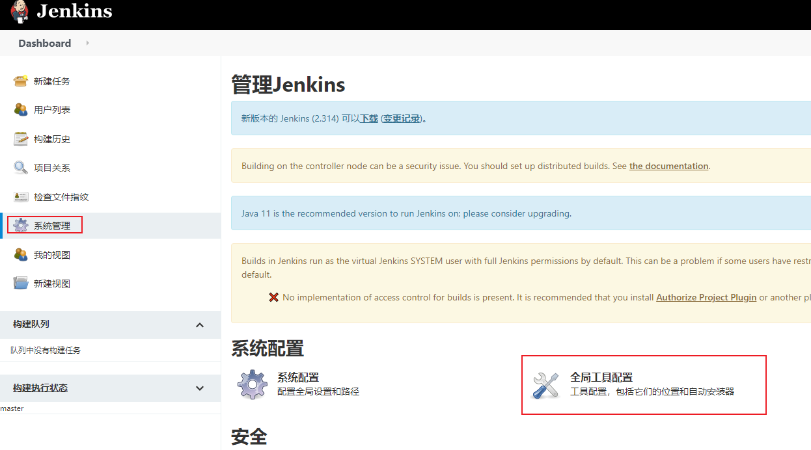The height and width of the screenshot is (450, 811).
Task: Click the 新建任务 icon
Action: point(21,81)
